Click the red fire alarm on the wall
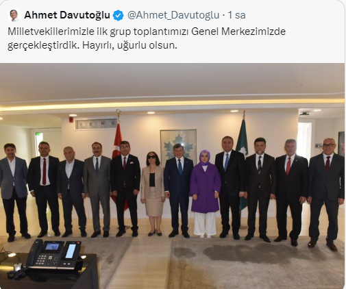 [x=71, y=120]
